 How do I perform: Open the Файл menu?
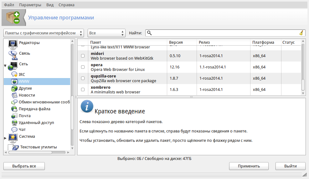tap(9, 5)
